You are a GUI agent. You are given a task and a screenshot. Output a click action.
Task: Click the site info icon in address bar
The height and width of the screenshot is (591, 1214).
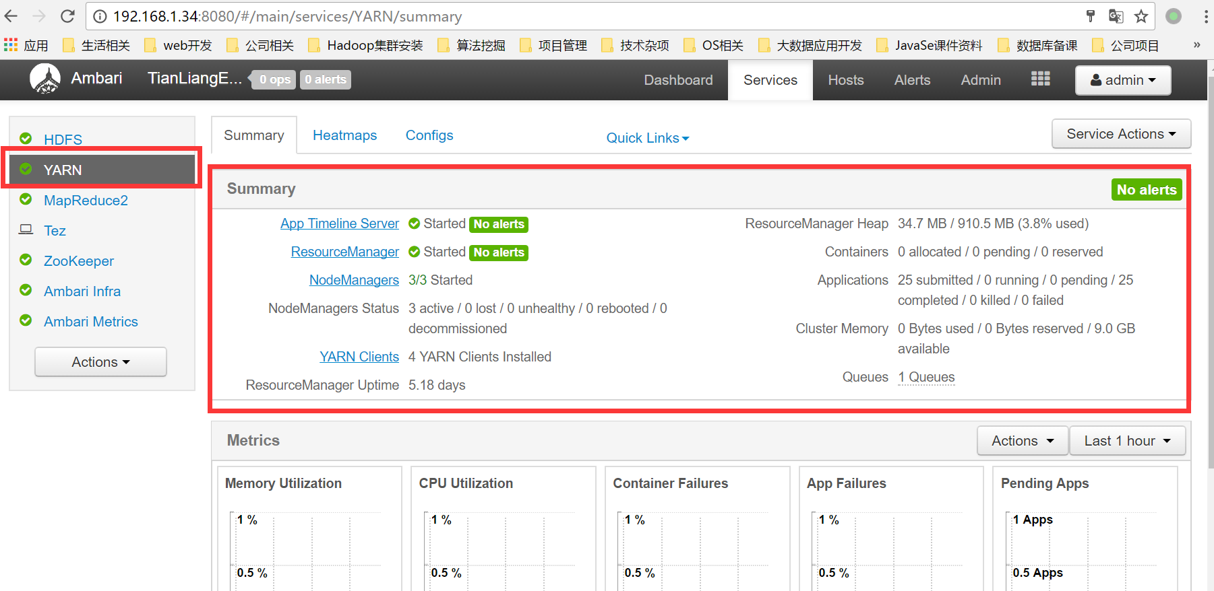(100, 16)
